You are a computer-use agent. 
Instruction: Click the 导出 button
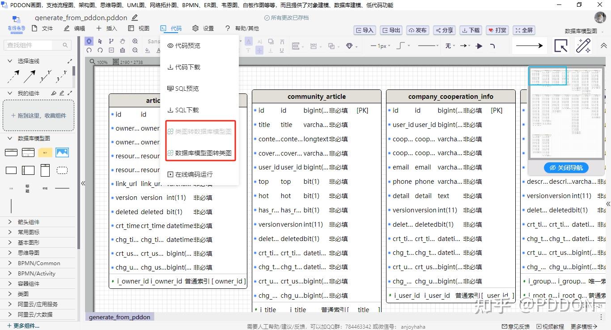point(391,30)
